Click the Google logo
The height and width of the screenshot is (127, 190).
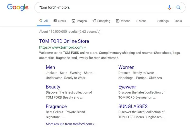point(18,7)
